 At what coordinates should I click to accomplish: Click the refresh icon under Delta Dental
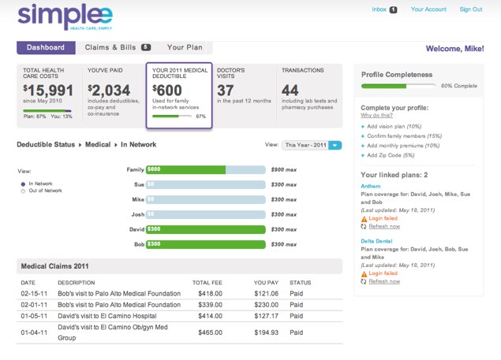(364, 280)
